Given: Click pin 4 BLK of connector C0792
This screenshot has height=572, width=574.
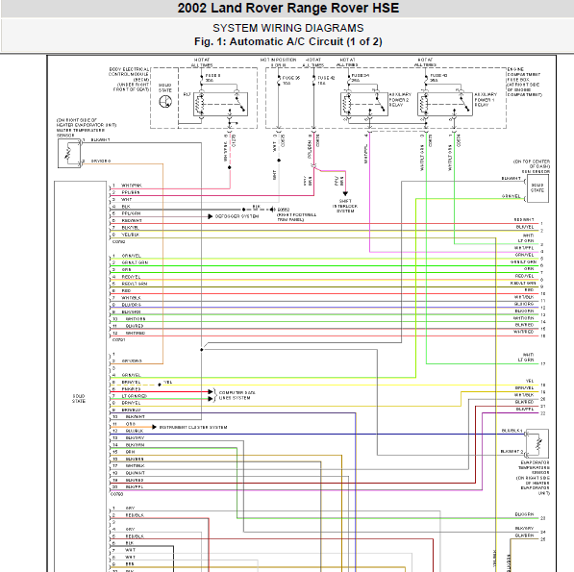Looking at the screenshot, I should [121, 207].
